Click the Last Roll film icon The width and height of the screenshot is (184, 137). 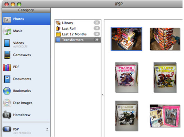[58, 28]
